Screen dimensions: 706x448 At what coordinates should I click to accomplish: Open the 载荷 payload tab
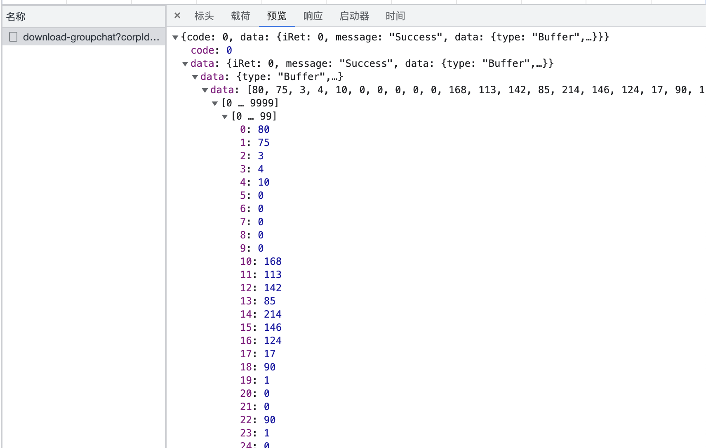[240, 16]
